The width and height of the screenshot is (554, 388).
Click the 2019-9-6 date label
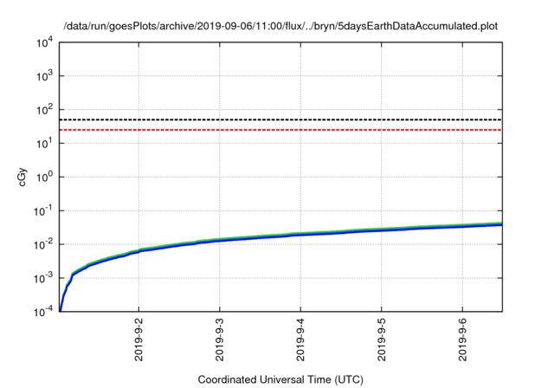tap(462, 339)
